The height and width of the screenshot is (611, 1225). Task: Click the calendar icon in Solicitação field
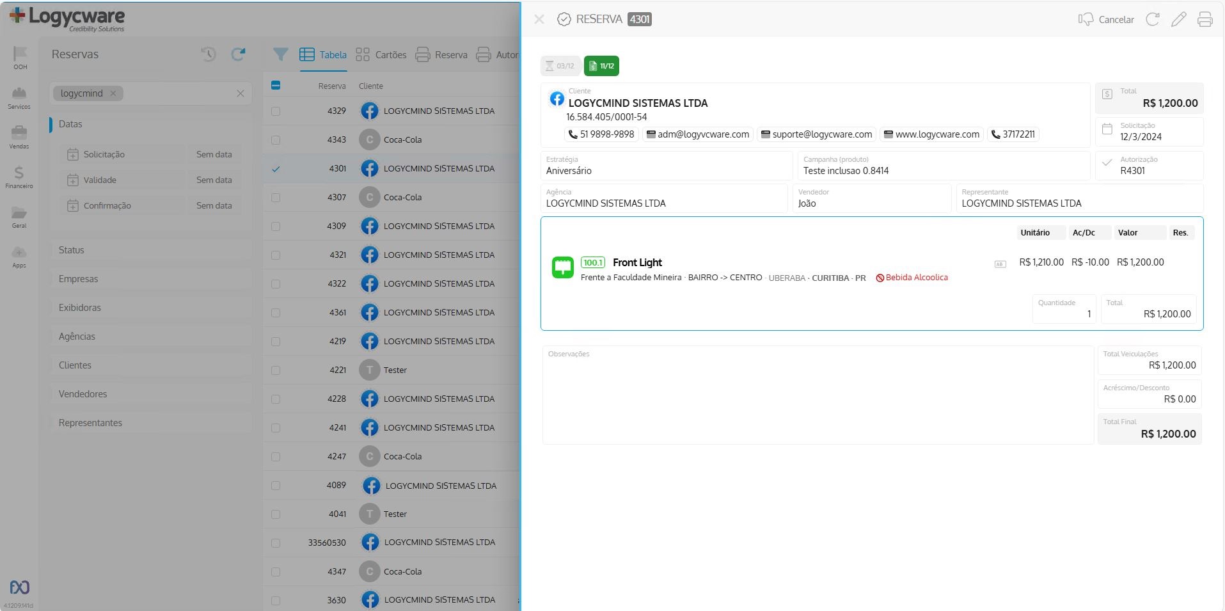(x=1107, y=129)
